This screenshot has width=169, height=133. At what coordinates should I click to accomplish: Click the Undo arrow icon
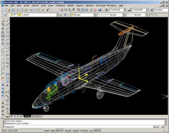(x=48, y=10)
